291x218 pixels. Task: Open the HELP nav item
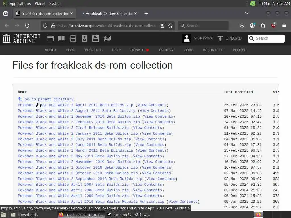point(116,50)
